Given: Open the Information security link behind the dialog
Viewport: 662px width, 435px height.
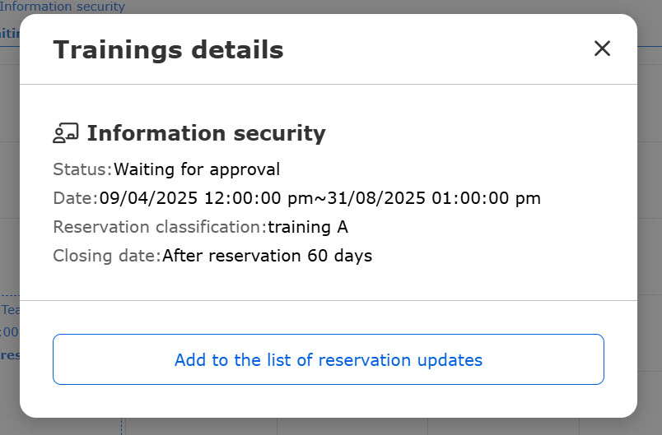Looking at the screenshot, I should (63, 7).
